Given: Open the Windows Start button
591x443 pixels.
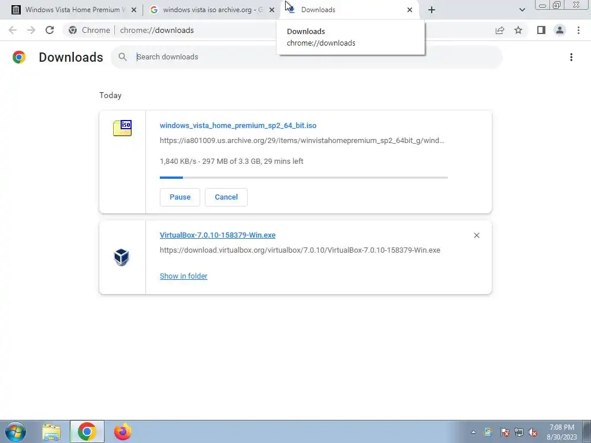Looking at the screenshot, I should 16,431.
